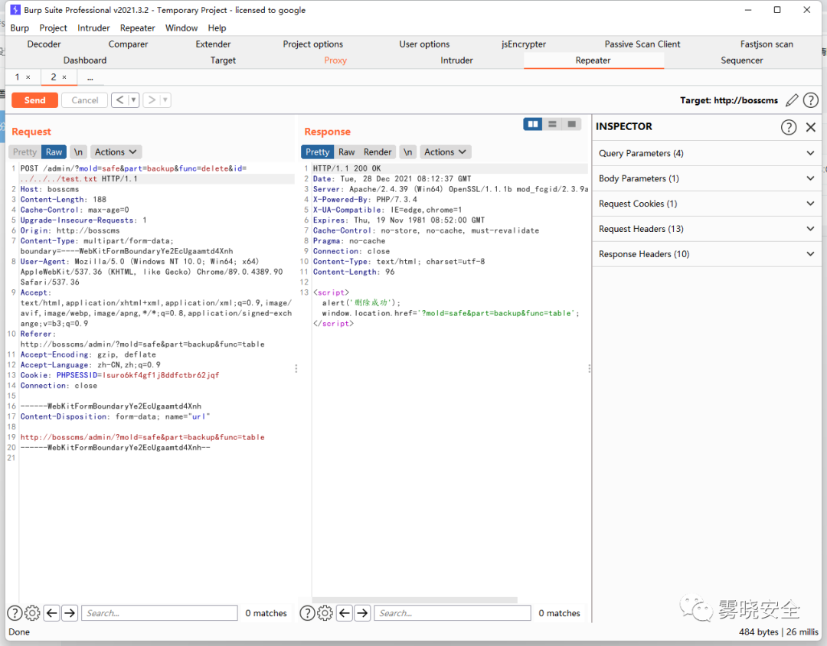827x646 pixels.
Task: Open response search help icon
Action: [x=308, y=613]
